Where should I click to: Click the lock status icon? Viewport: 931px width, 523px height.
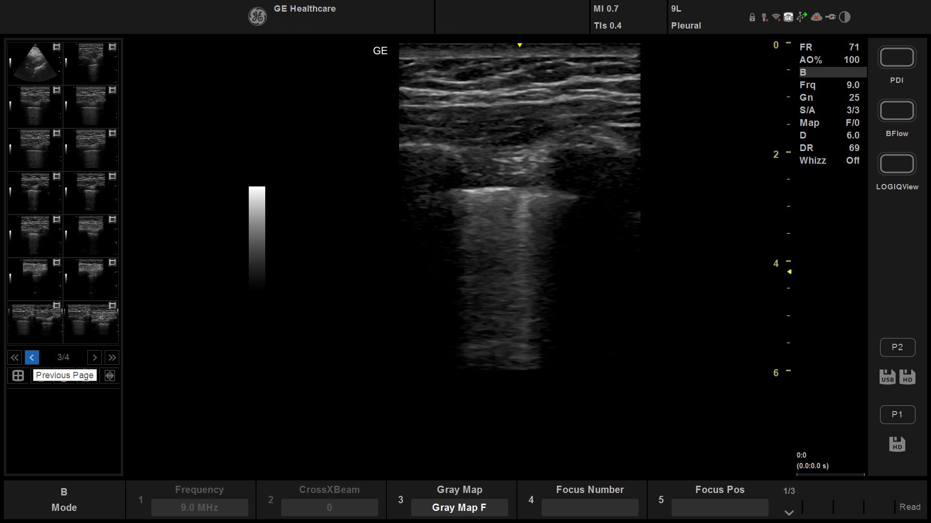tap(752, 17)
